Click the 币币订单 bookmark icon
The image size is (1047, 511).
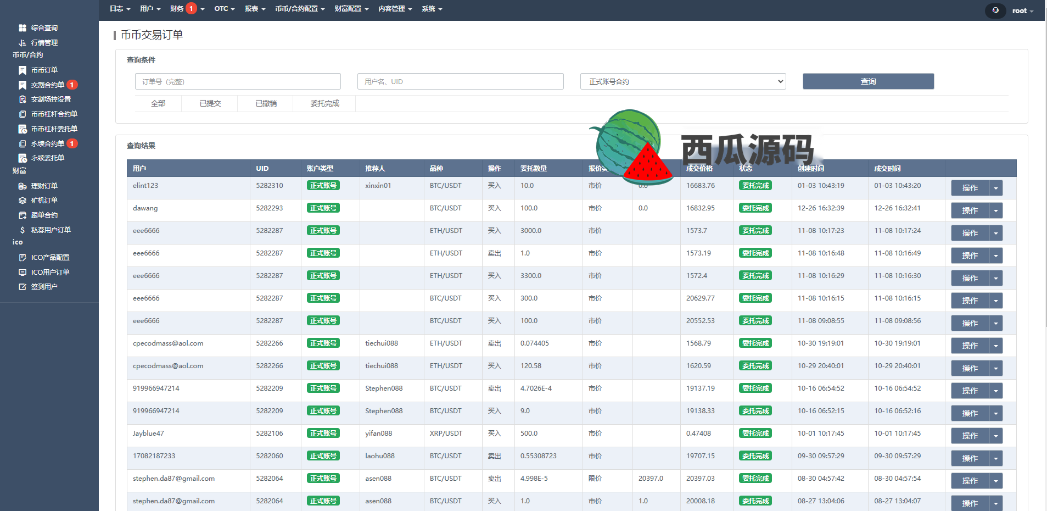coord(23,70)
